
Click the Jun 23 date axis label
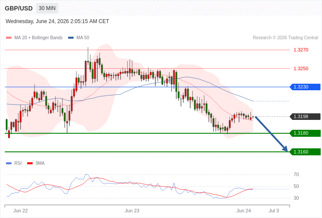tap(132, 211)
